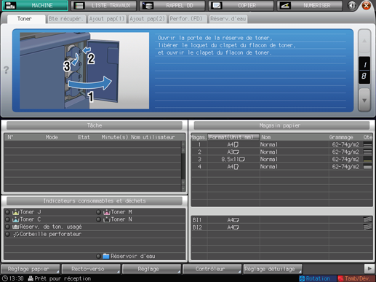376x282 pixels.
Task: Click the Rotation status indicator
Action: [318, 278]
